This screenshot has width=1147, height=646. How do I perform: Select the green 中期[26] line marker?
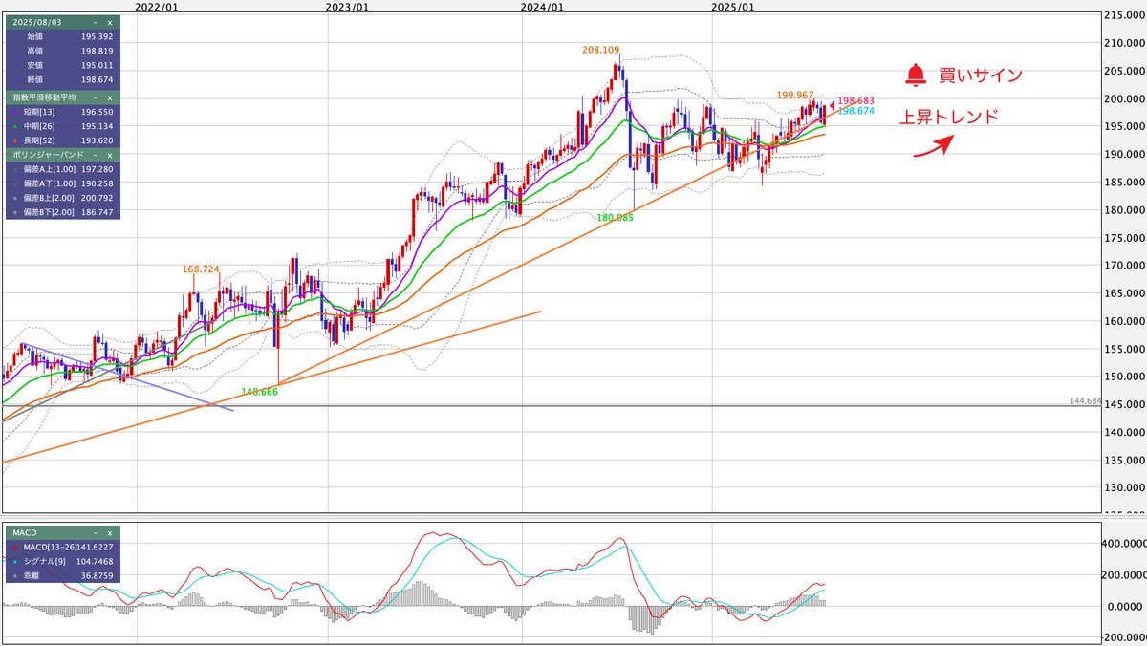pos(15,126)
